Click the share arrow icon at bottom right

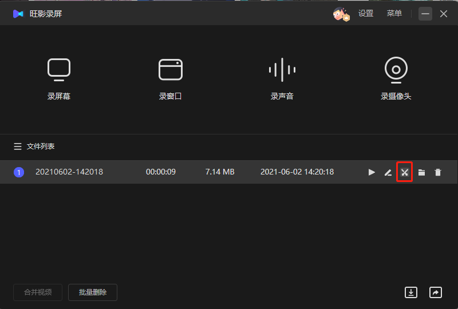click(x=436, y=292)
